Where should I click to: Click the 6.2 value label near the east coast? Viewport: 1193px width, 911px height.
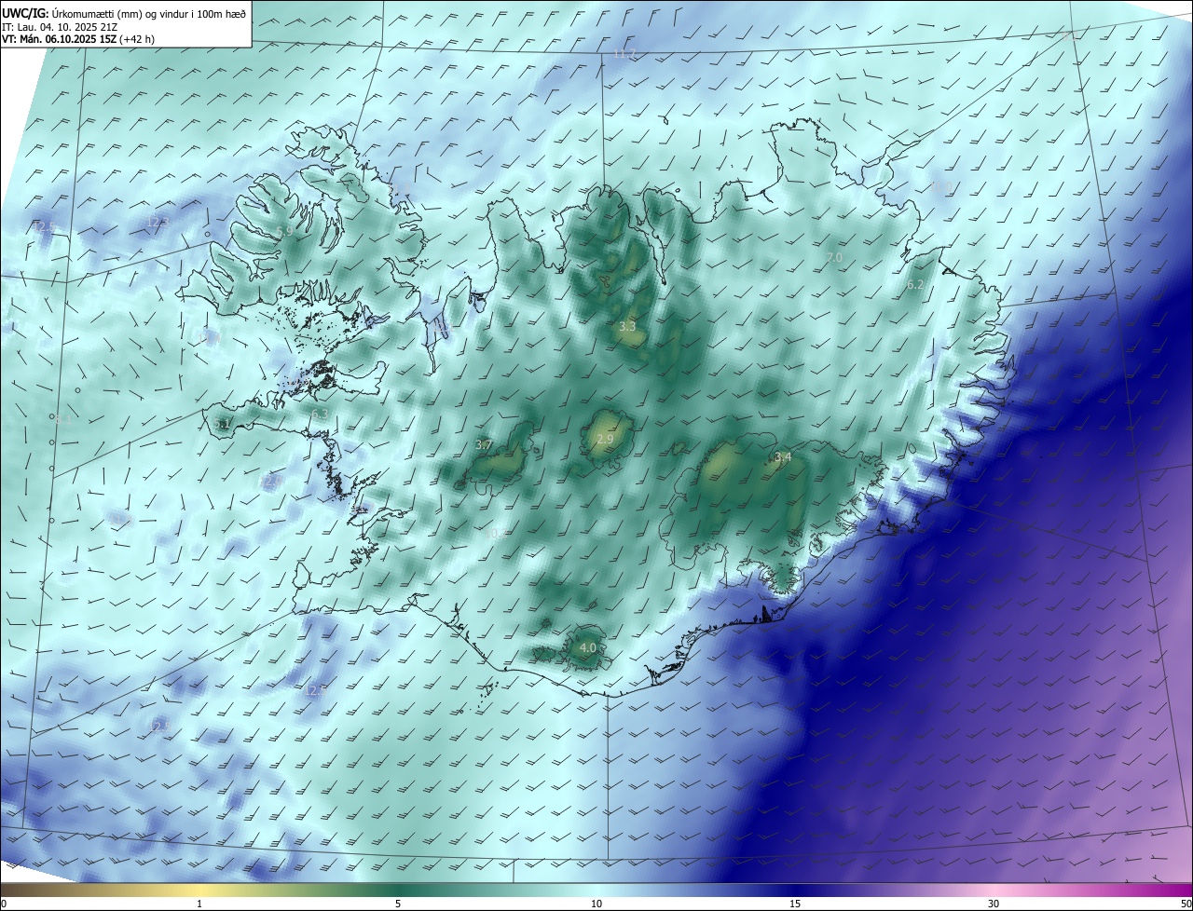pos(914,285)
